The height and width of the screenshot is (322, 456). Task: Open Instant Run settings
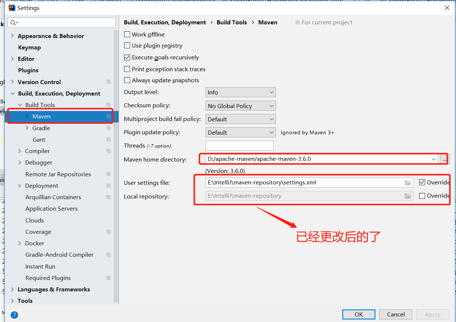(40, 266)
